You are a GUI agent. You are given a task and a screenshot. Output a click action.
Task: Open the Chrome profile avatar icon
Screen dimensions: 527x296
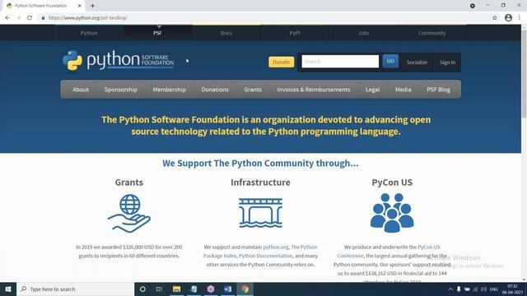(508, 18)
